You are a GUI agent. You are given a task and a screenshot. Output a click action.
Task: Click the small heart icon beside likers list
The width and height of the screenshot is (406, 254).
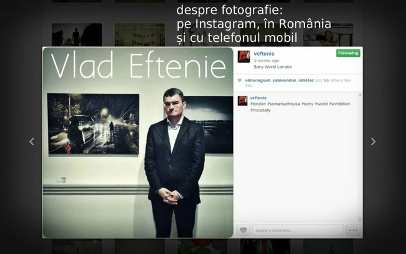pos(239,80)
